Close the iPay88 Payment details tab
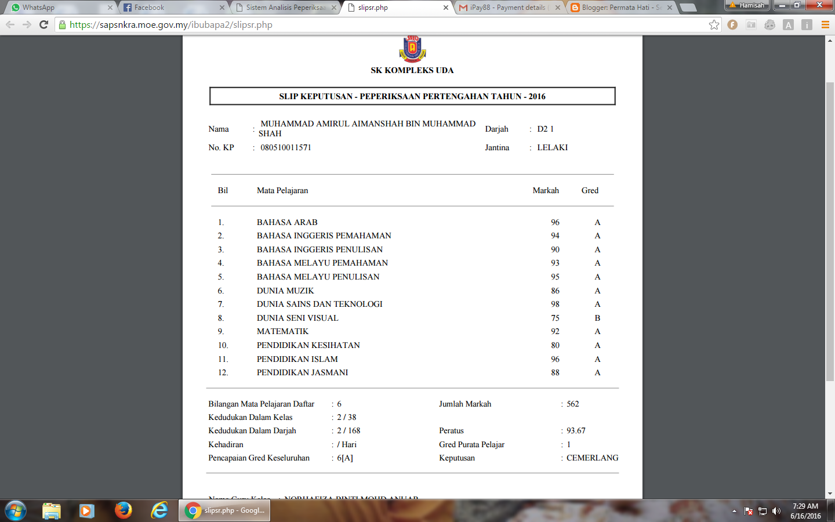 click(558, 8)
